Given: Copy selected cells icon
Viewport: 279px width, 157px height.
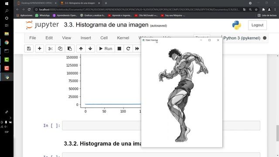Looking at the screenshot, I should pyautogui.click(x=60, y=48).
